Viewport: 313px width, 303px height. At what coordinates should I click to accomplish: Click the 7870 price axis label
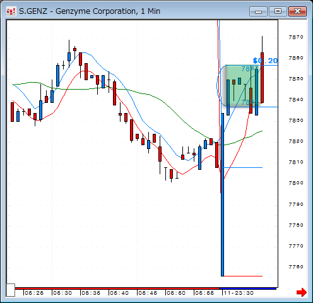coord(296,37)
